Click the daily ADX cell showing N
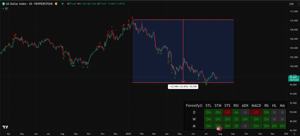The width and height of the screenshot is (300, 136). coord(245,112)
